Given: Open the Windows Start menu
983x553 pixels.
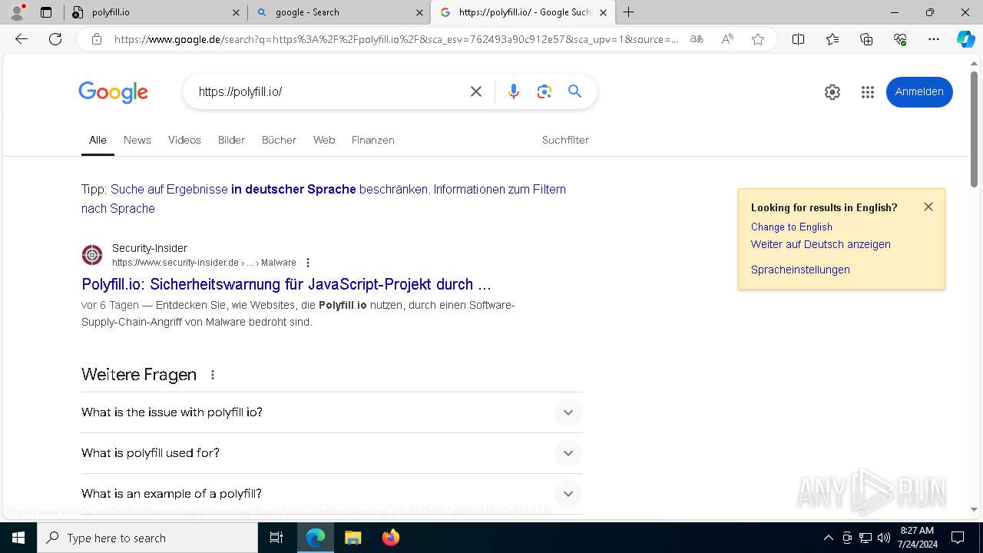Looking at the screenshot, I should (x=18, y=538).
